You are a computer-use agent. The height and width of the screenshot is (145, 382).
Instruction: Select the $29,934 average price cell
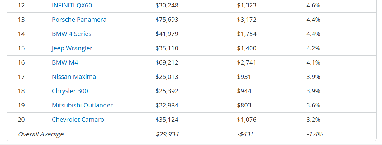click(167, 134)
